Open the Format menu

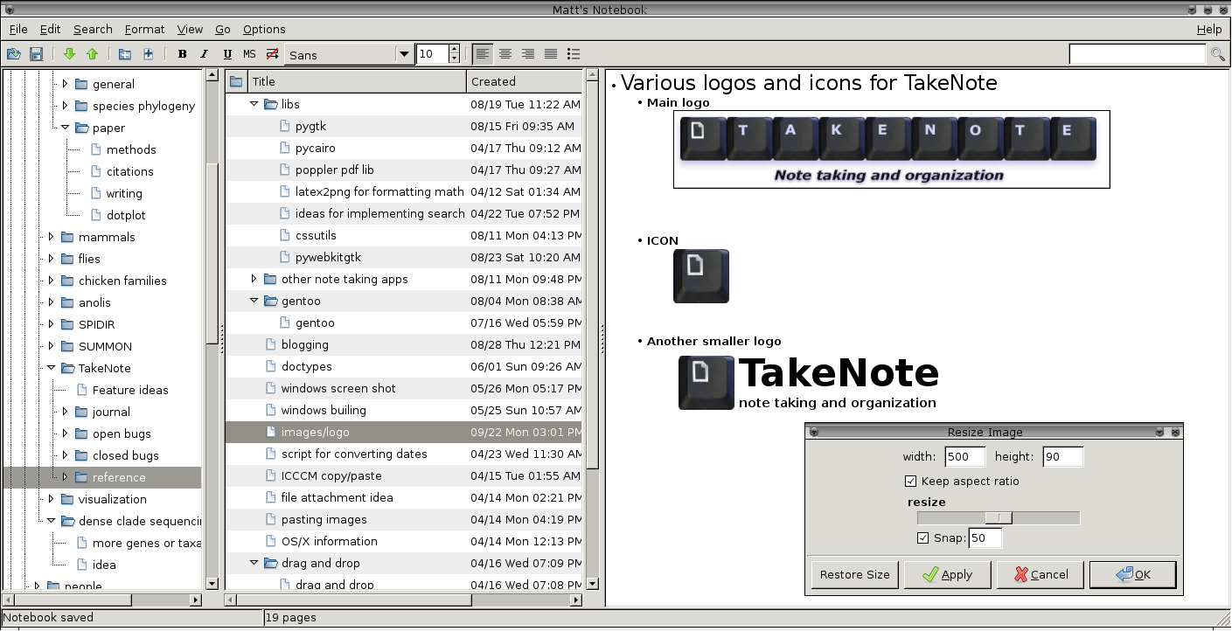click(x=144, y=29)
